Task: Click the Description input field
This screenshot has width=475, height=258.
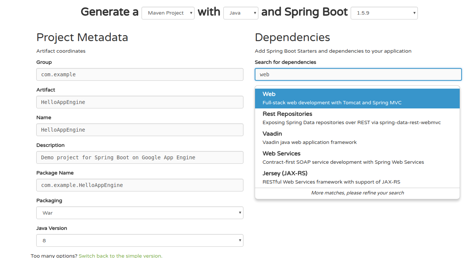Action: tap(140, 157)
